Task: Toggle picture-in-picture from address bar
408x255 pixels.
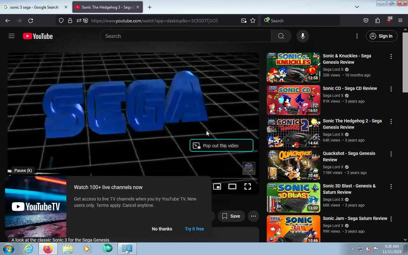Action: click(244, 20)
